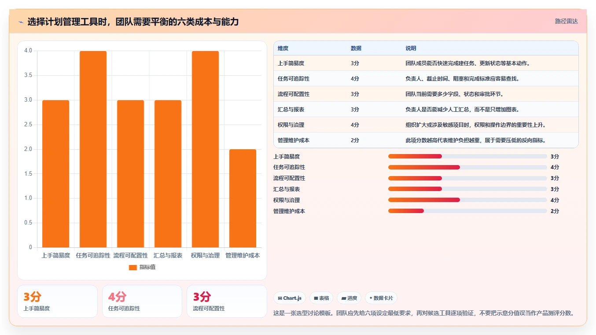The image size is (596, 335).
Task: Click the 汇总与报表 progress bar
Action: tap(467, 189)
